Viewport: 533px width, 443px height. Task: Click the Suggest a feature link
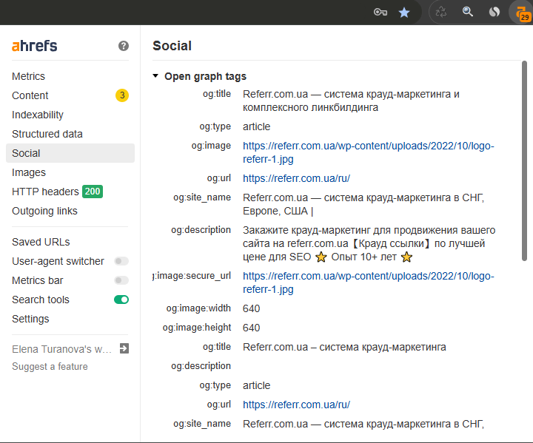click(x=50, y=367)
